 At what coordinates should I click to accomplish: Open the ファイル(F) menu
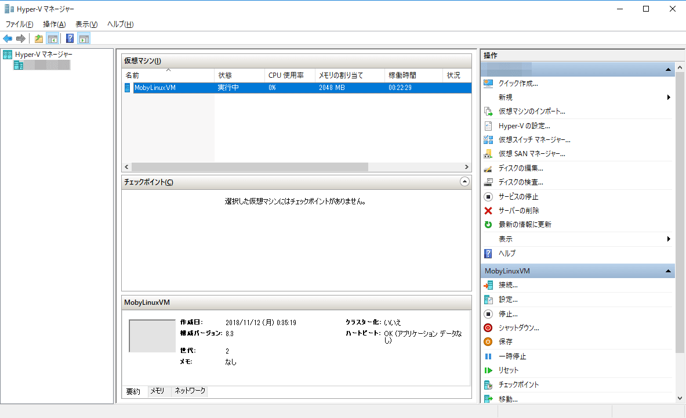point(19,24)
